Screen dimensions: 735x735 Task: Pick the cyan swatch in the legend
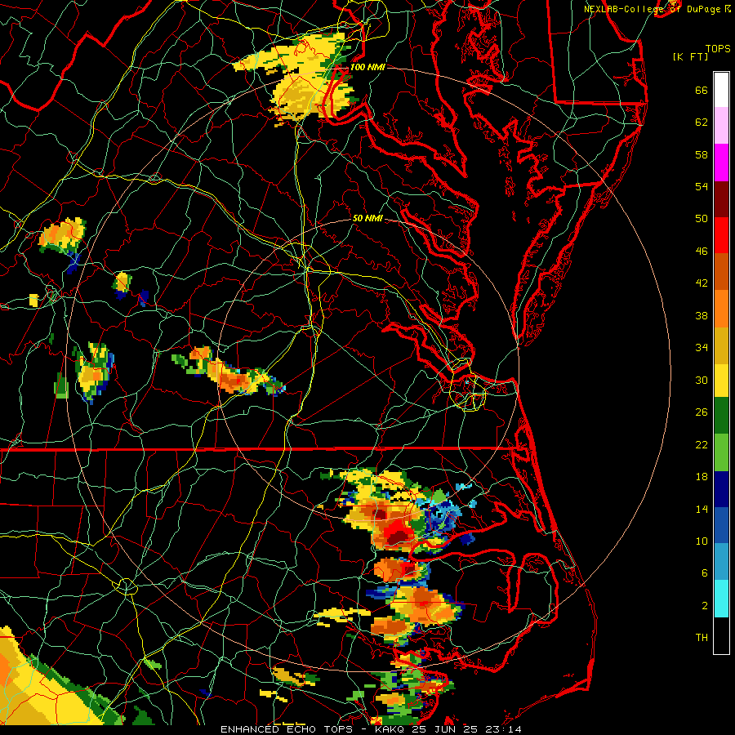721,599
